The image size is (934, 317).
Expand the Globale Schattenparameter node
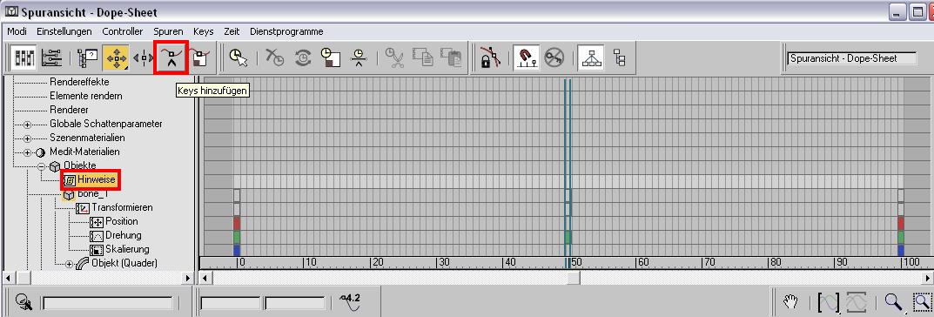tap(27, 124)
